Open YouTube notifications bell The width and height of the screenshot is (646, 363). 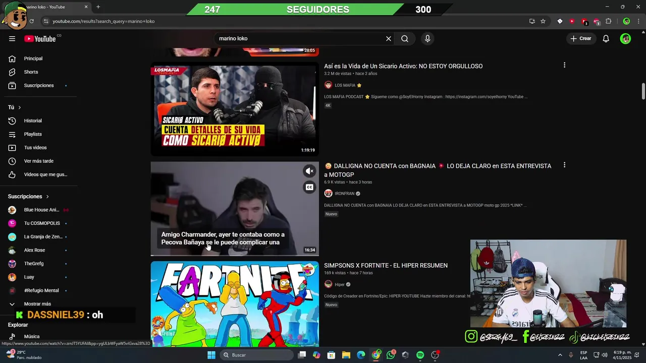(606, 39)
